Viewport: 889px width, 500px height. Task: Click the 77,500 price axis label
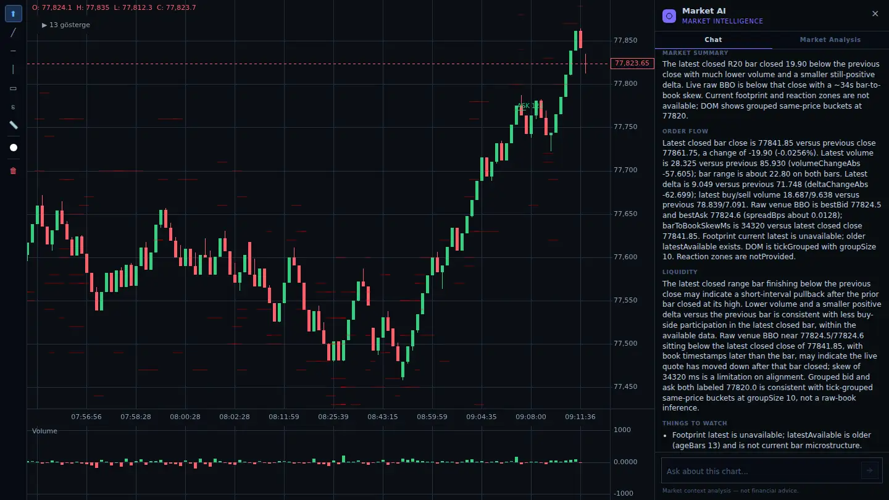click(x=625, y=344)
